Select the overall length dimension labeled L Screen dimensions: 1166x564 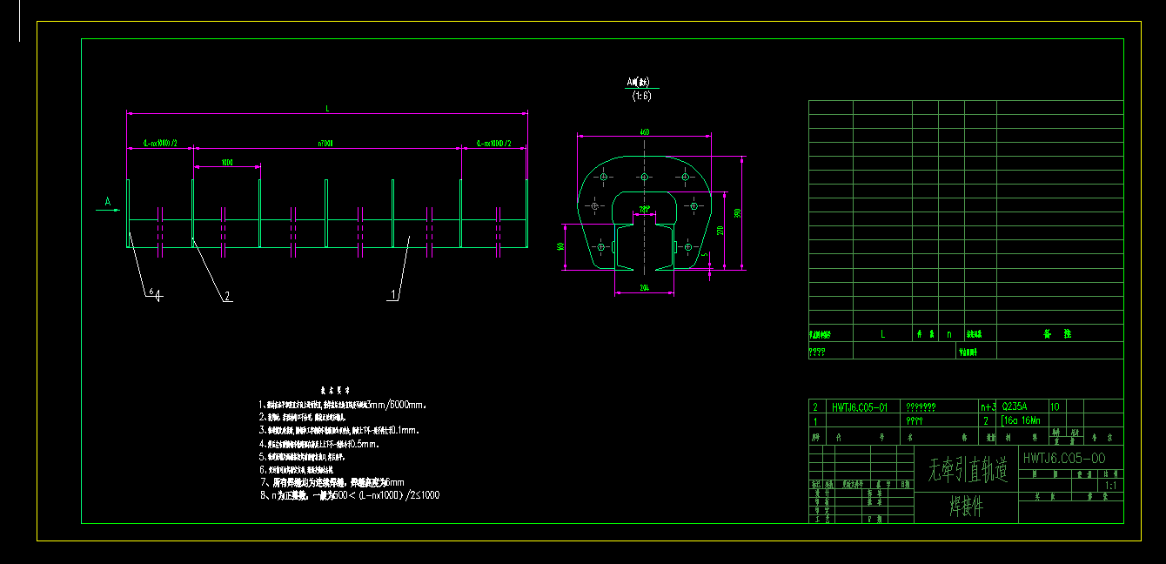[x=327, y=109]
